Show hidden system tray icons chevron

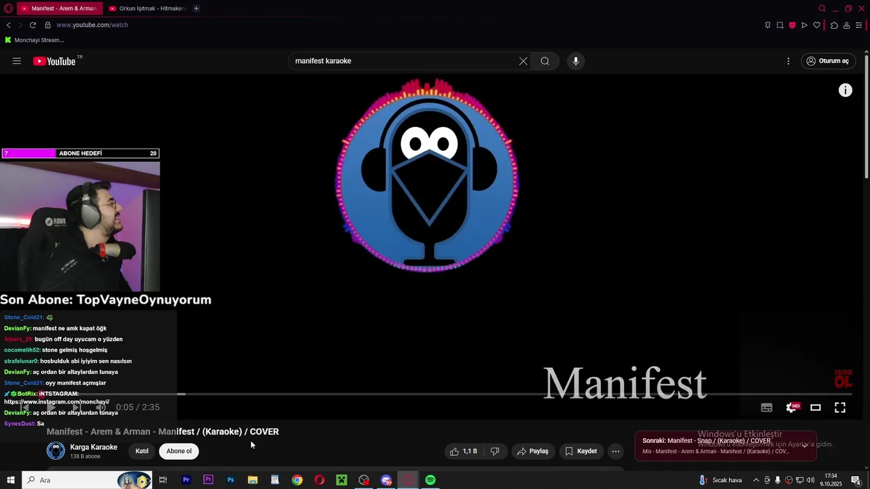coord(756,480)
